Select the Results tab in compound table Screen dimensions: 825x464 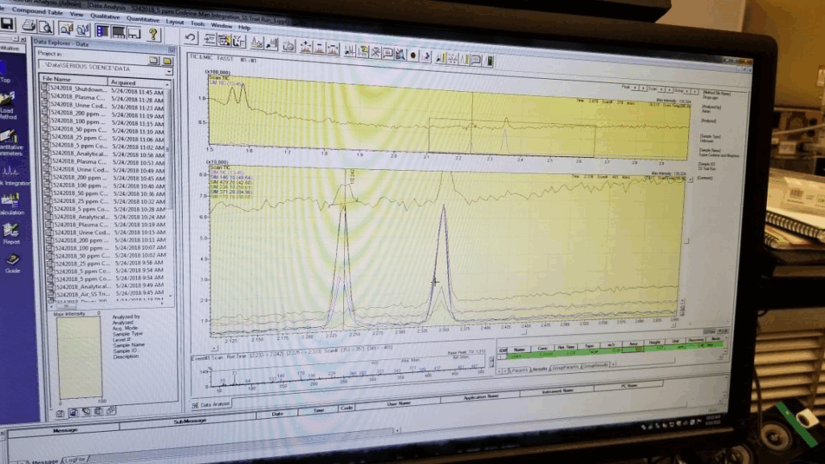(x=537, y=369)
